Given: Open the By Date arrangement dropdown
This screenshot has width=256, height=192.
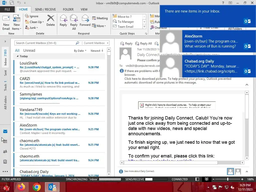Looking at the screenshot, I should click(80, 51).
